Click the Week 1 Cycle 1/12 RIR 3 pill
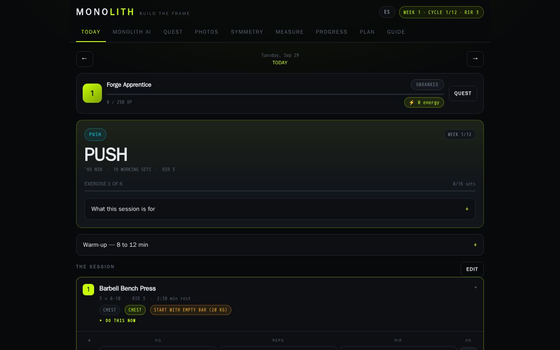The height and width of the screenshot is (350, 560). [441, 12]
